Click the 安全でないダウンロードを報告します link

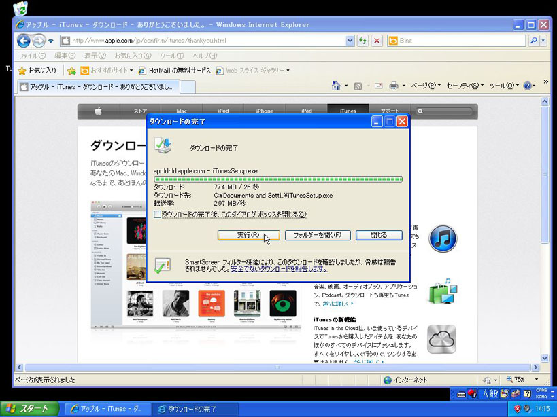click(280, 269)
